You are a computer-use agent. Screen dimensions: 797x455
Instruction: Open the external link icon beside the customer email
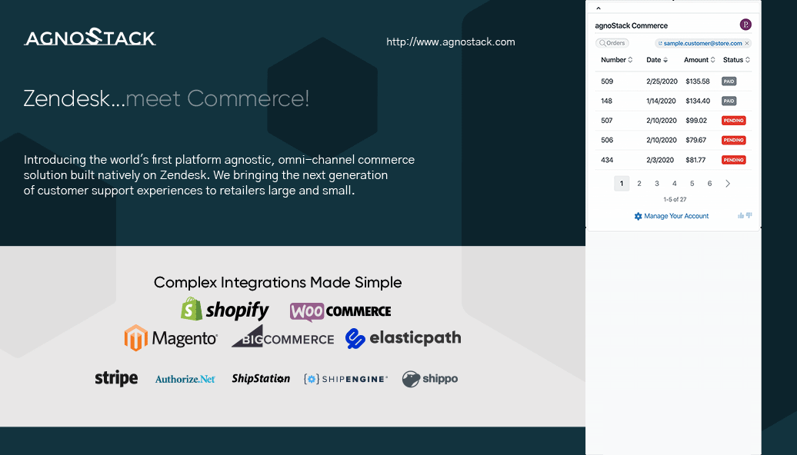660,43
